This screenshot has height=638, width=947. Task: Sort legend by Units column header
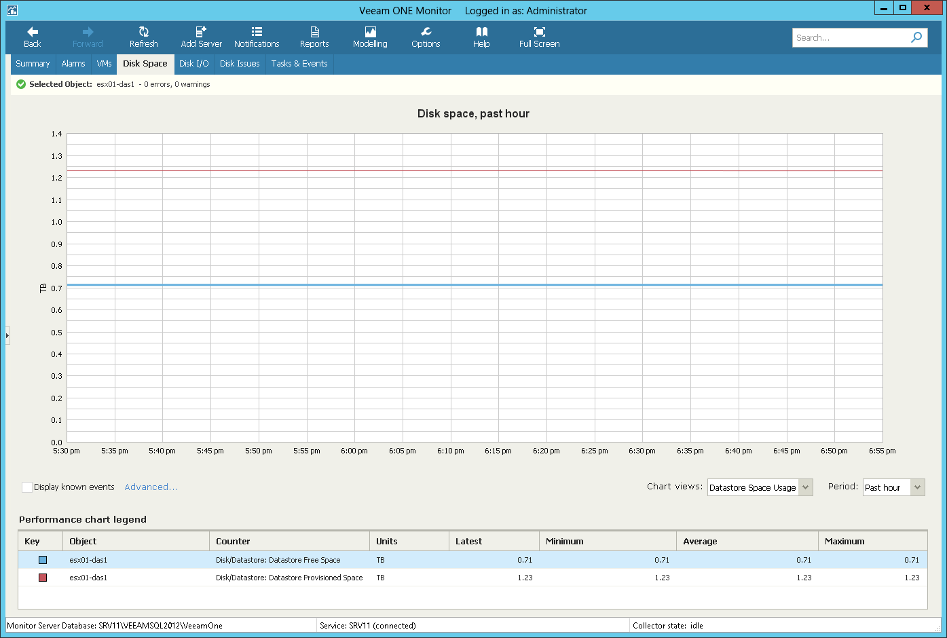[409, 541]
